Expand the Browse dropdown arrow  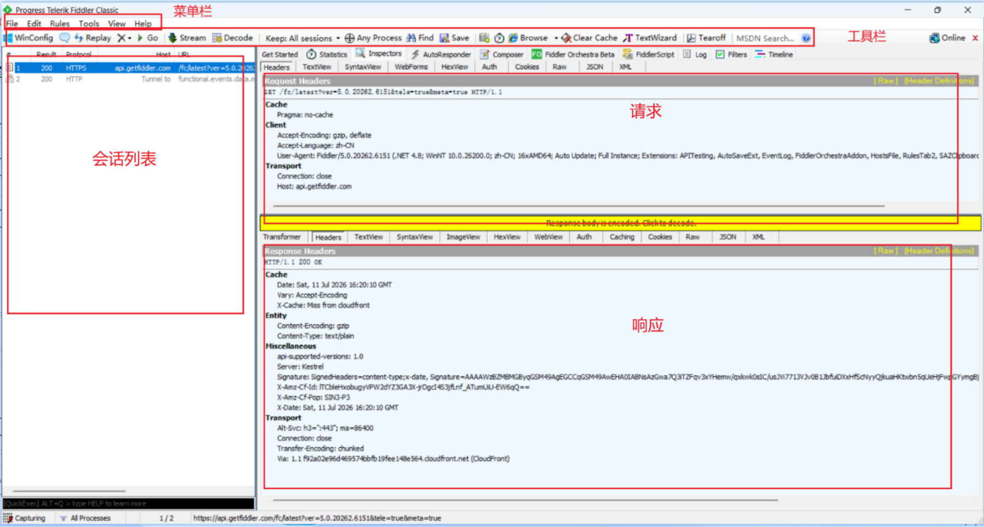point(556,38)
